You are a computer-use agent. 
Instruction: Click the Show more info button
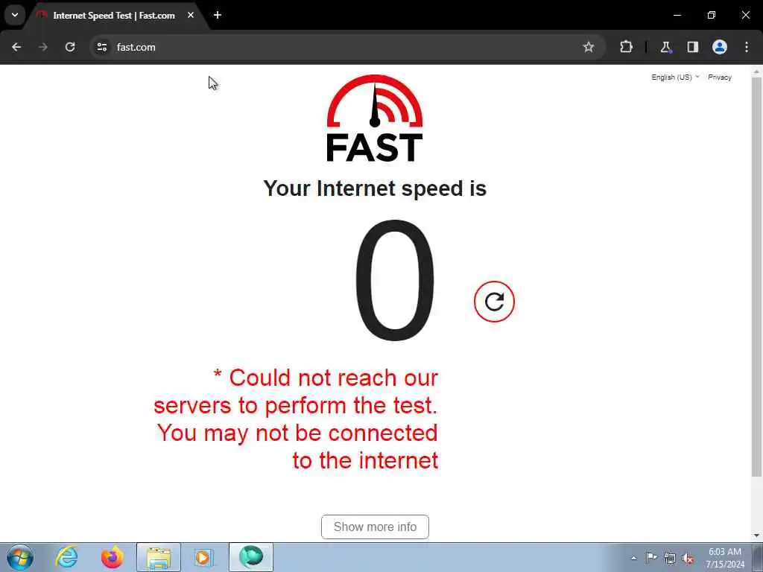point(376,527)
